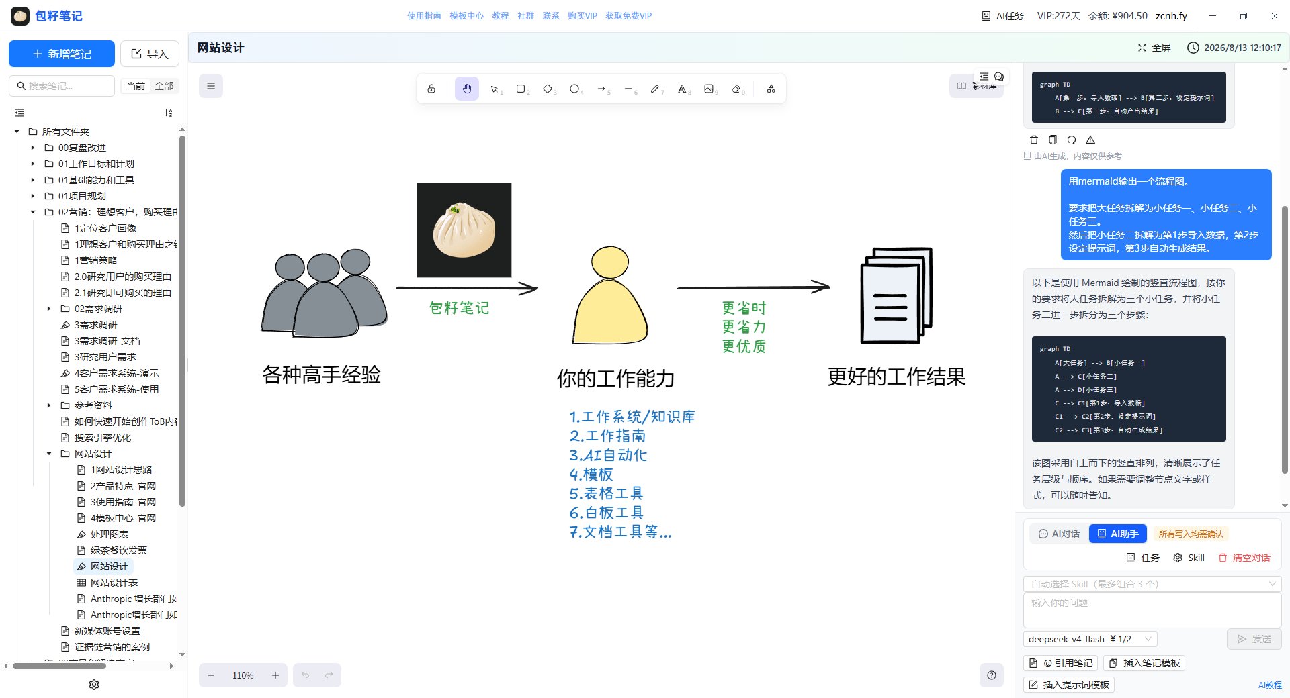Click the search notes input field

tap(62, 86)
